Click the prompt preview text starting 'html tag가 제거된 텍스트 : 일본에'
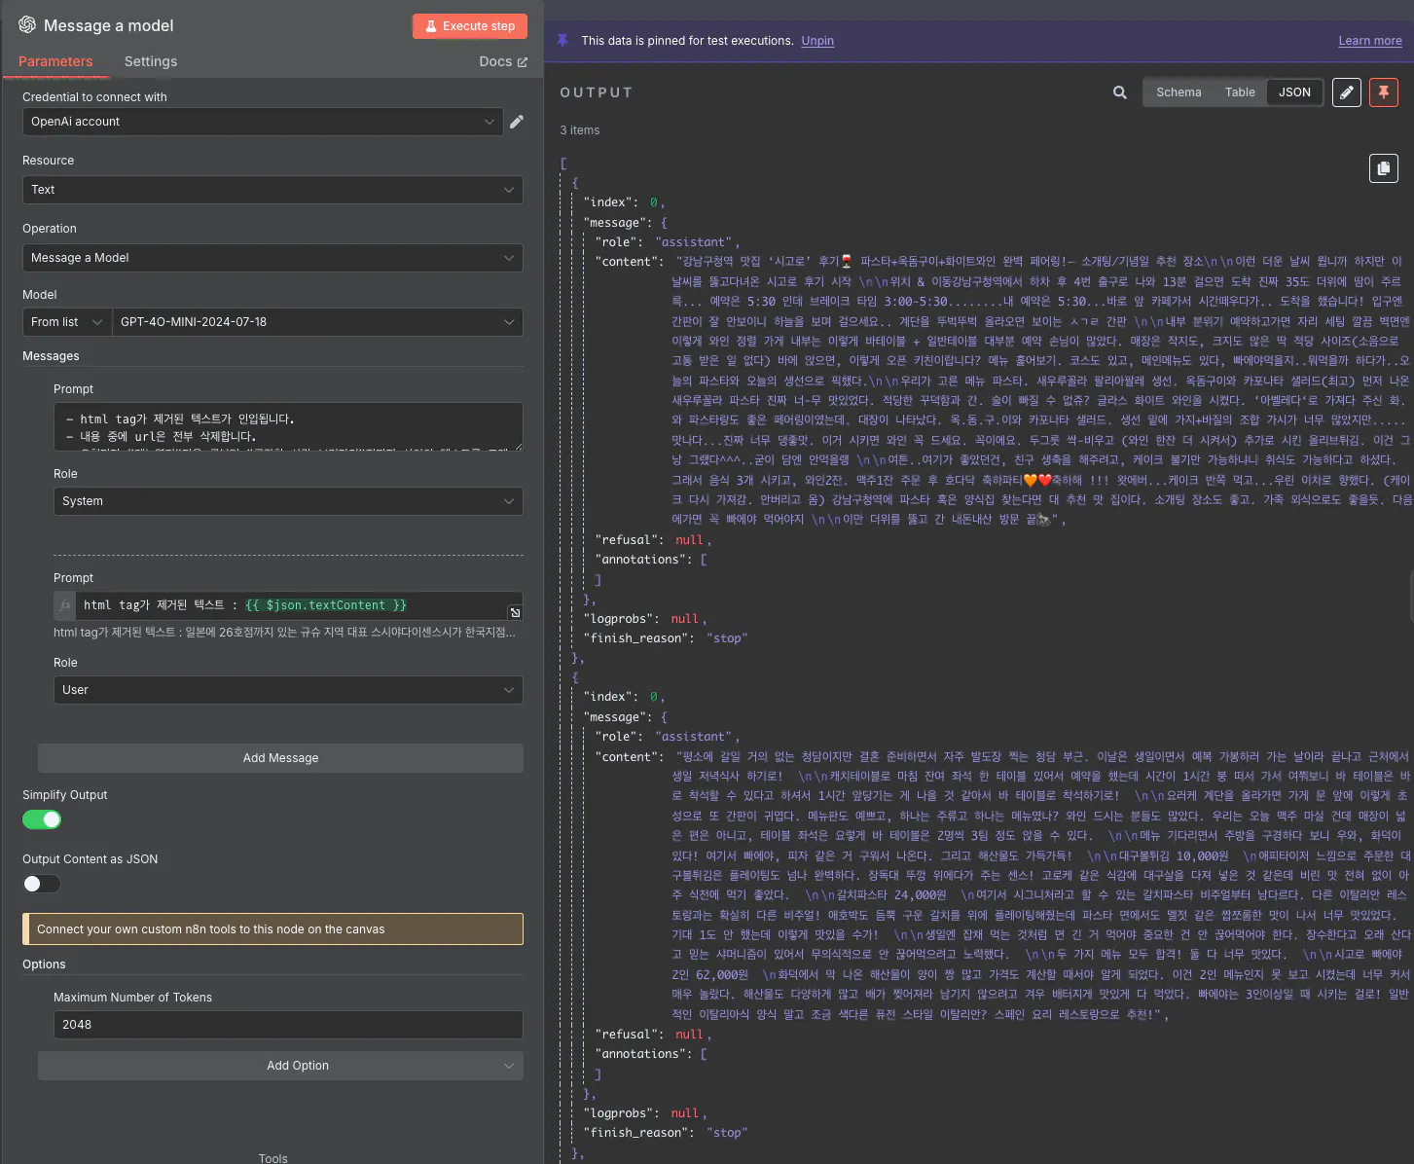This screenshot has width=1414, height=1164. pyautogui.click(x=284, y=633)
